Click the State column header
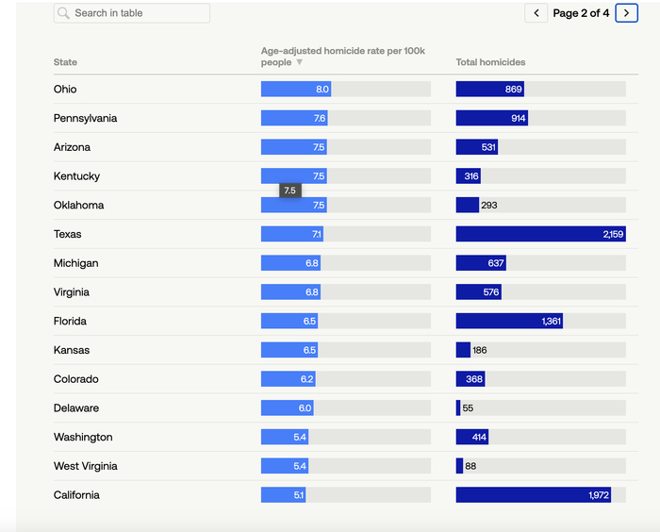The image size is (660, 532). 65,62
